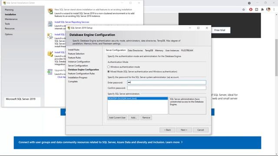Cancel the SQL Server setup
The image size is (278, 156).
pyautogui.click(x=201, y=130)
